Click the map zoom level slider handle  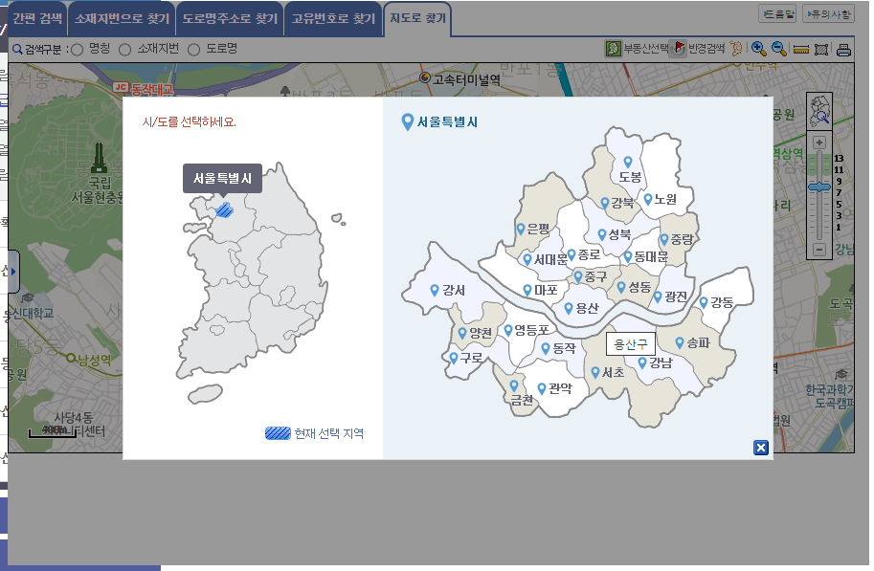(818, 187)
